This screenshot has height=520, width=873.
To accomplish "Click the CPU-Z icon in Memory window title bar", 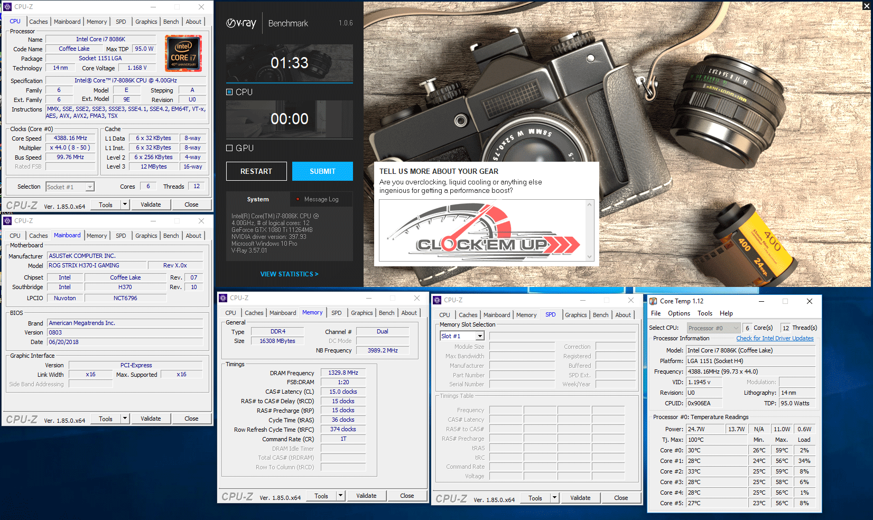I will [223, 298].
